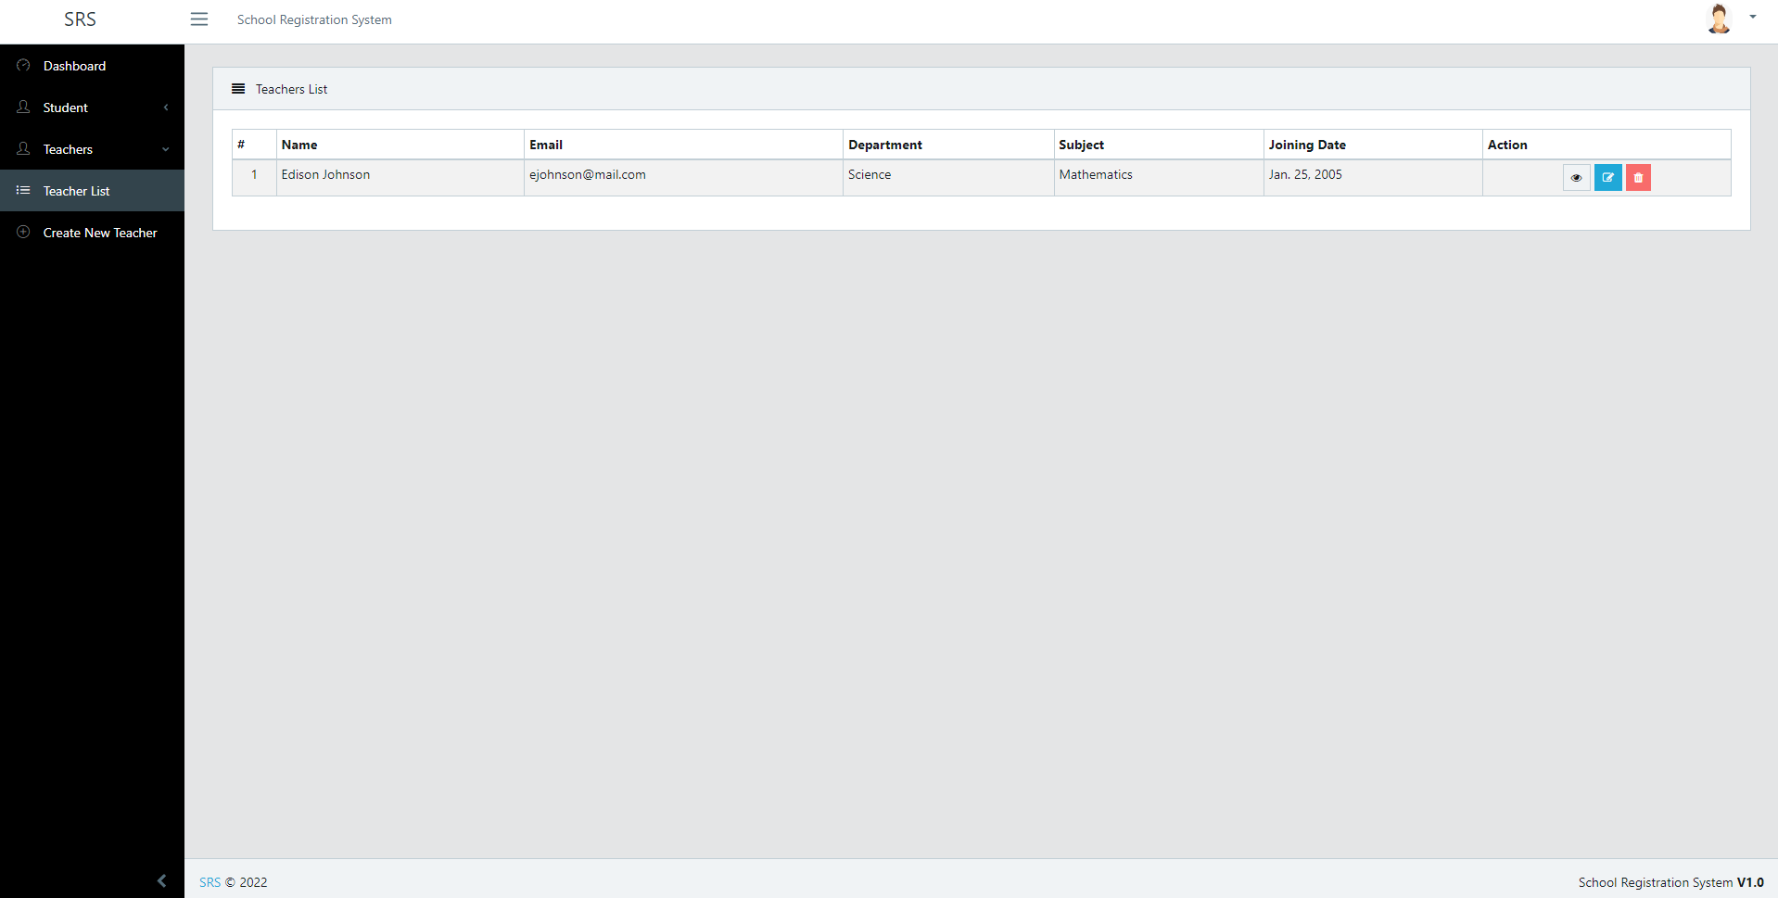This screenshot has height=898, width=1778.
Task: Click the user avatar in top bar
Action: 1718,19
